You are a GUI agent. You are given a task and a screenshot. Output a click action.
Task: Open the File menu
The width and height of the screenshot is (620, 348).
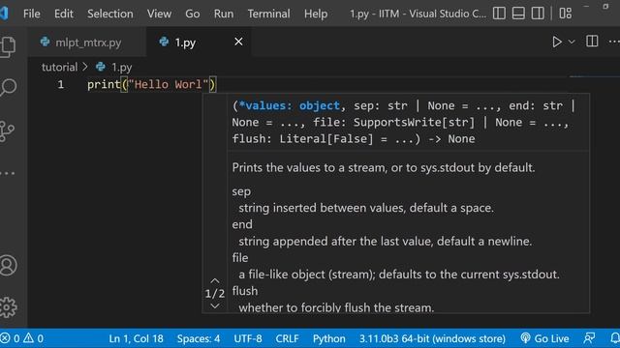coord(32,14)
